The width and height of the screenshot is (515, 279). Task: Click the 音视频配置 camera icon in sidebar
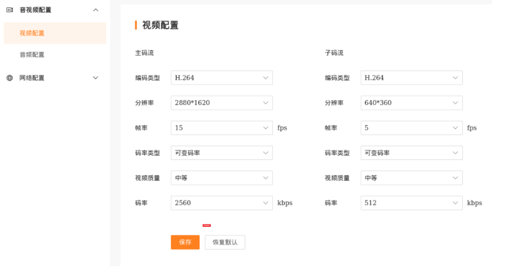[x=9, y=10]
